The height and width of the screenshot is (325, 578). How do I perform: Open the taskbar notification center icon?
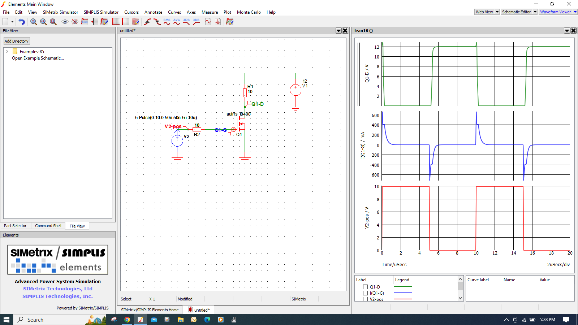[566, 320]
